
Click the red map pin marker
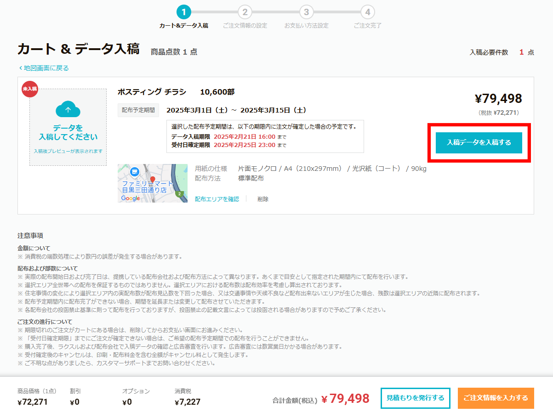[x=153, y=180]
